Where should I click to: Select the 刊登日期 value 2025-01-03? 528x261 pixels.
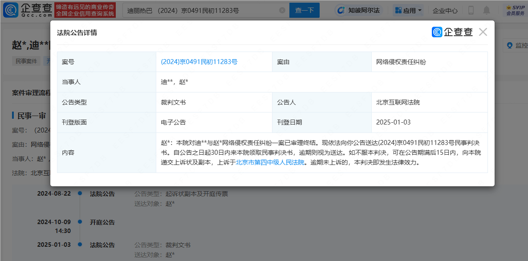point(393,122)
